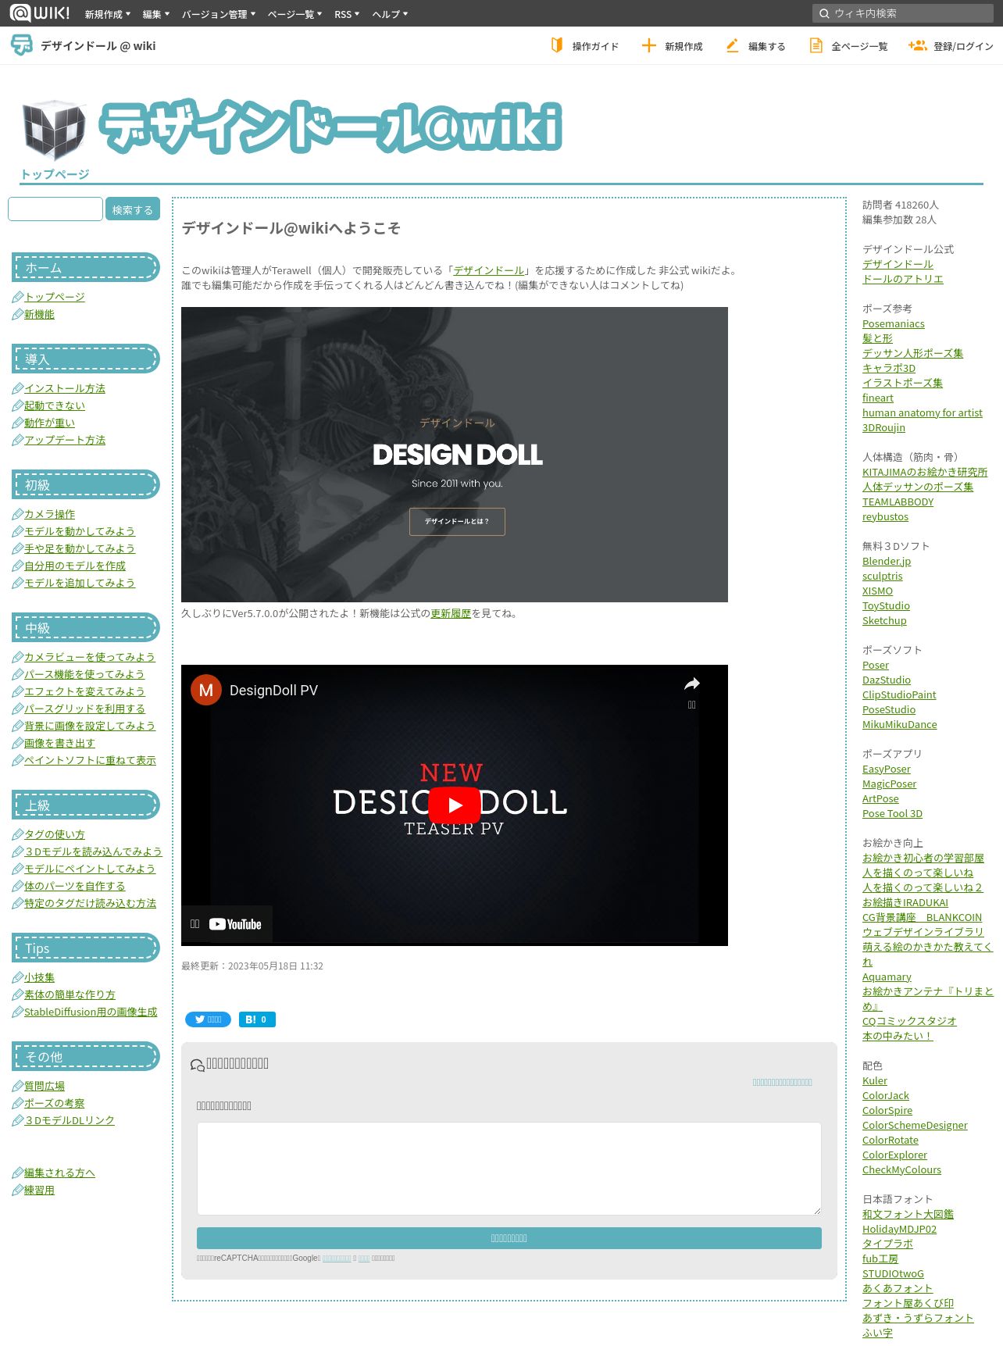Open the MagicPoser link
Image resolution: width=1003 pixels, height=1346 pixels.
tap(889, 784)
